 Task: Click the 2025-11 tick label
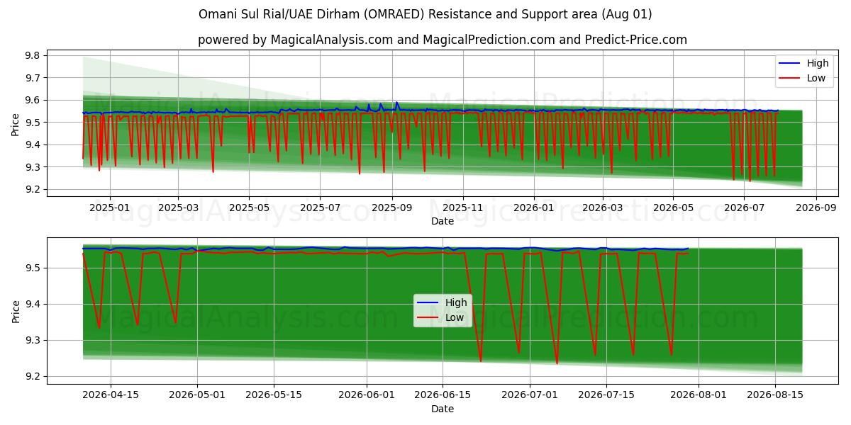click(463, 208)
